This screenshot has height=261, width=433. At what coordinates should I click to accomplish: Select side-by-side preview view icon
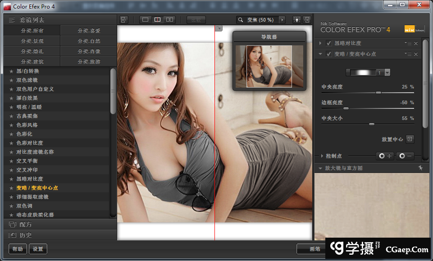[169, 20]
